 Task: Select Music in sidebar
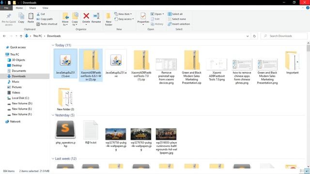[13, 82]
